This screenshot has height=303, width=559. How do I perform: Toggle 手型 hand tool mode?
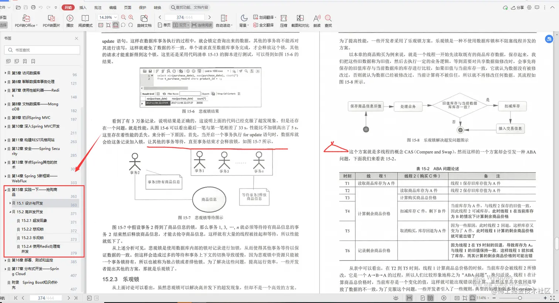pos(4,17)
